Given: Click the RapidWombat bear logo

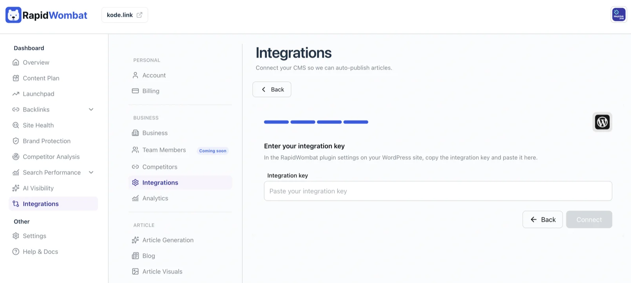Looking at the screenshot, I should [x=13, y=15].
